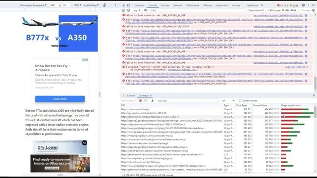This screenshot has height=178, width=317.
Task: Close the Coverage tab with its x
Action: 151,95
